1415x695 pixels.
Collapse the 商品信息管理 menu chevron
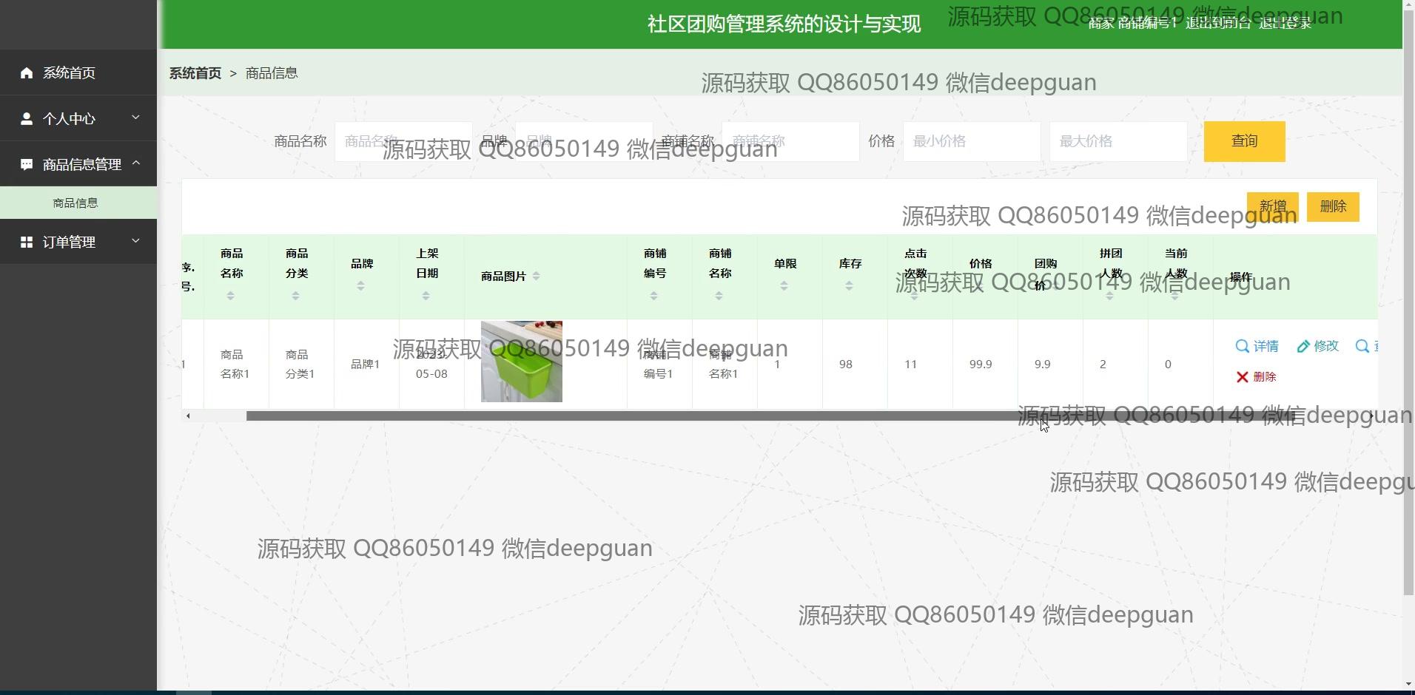(x=135, y=163)
